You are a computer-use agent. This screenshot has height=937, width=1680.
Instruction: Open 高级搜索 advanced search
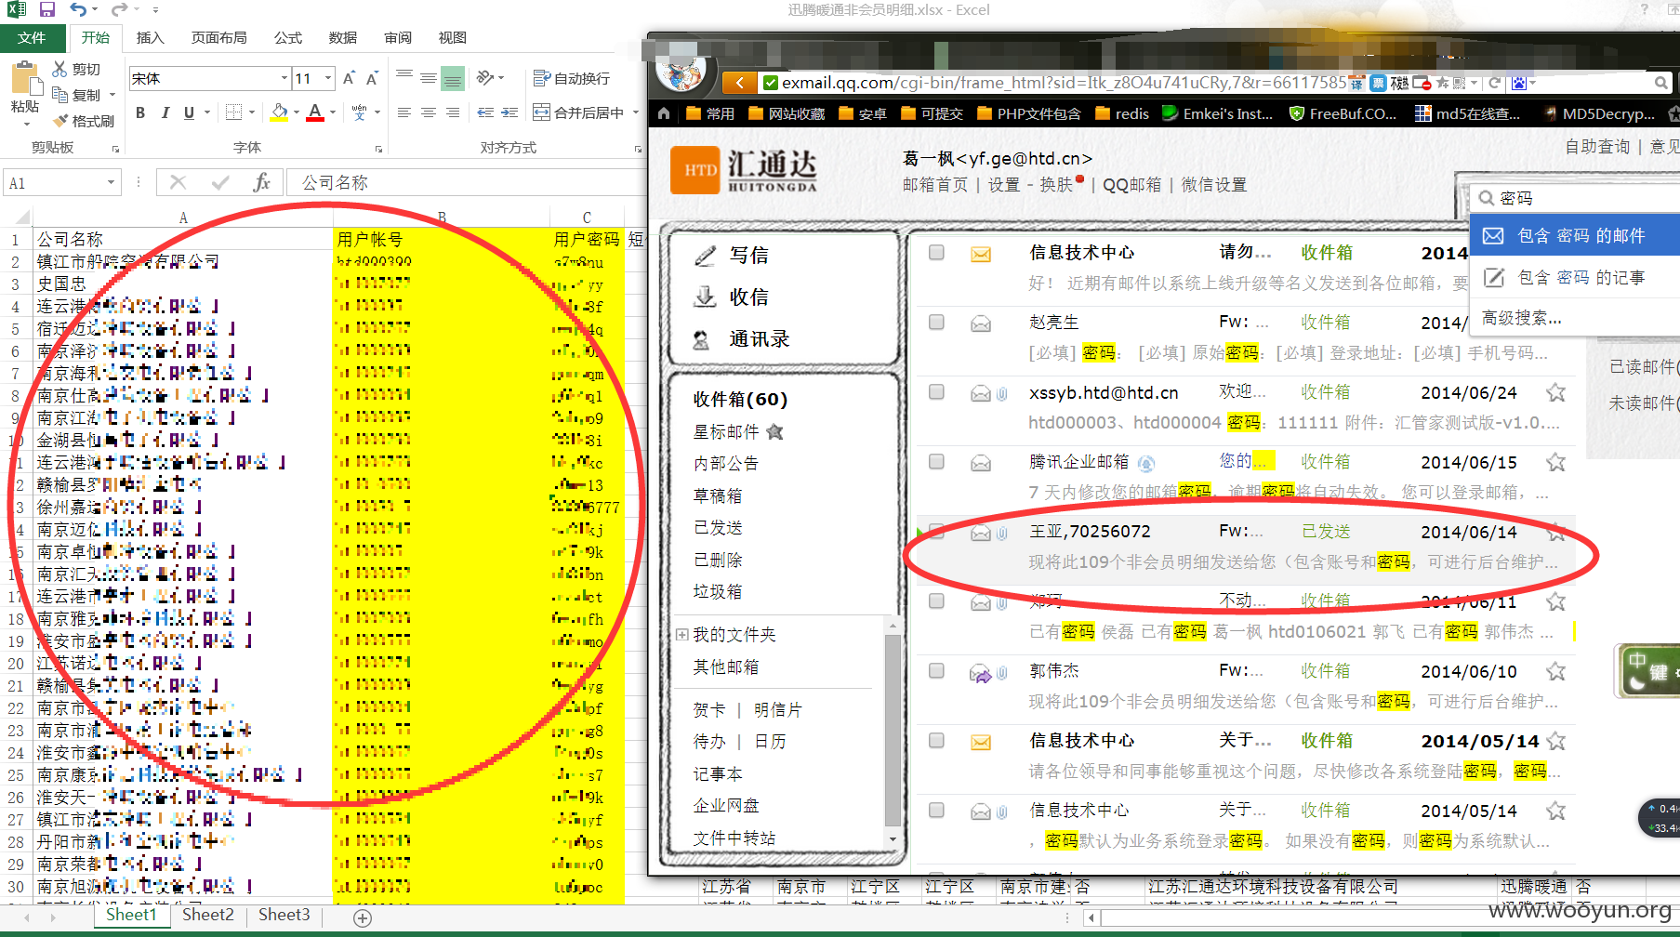(x=1522, y=318)
